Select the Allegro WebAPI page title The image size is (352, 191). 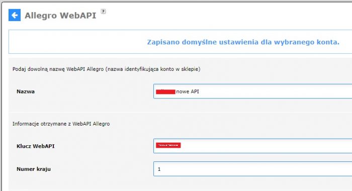60,16
